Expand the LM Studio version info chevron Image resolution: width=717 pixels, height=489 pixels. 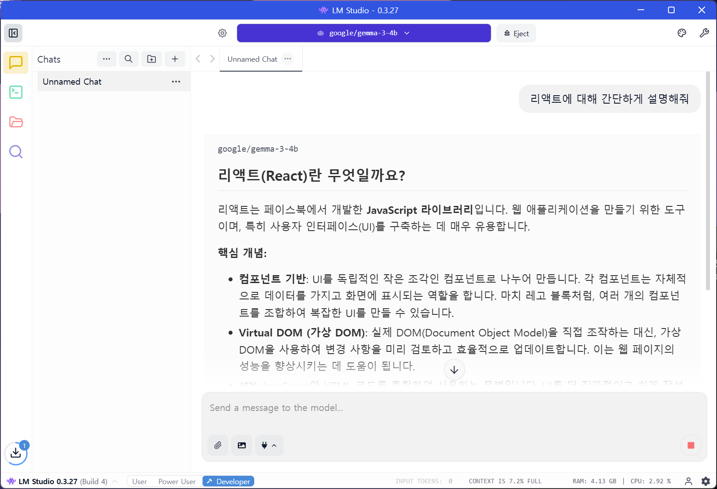(115, 482)
